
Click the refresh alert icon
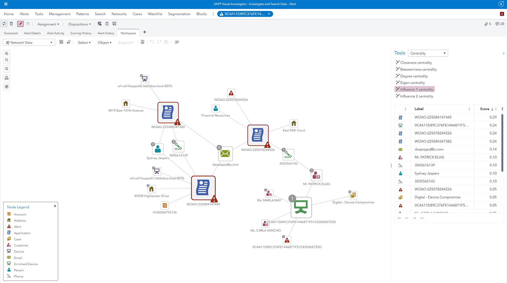click(4, 24)
